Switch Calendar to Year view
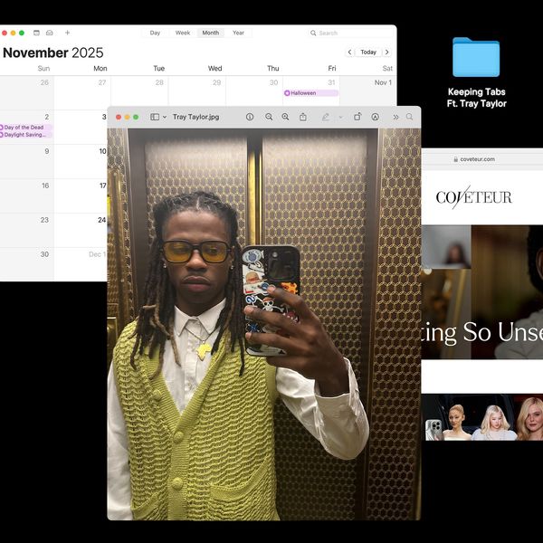 tap(238, 33)
